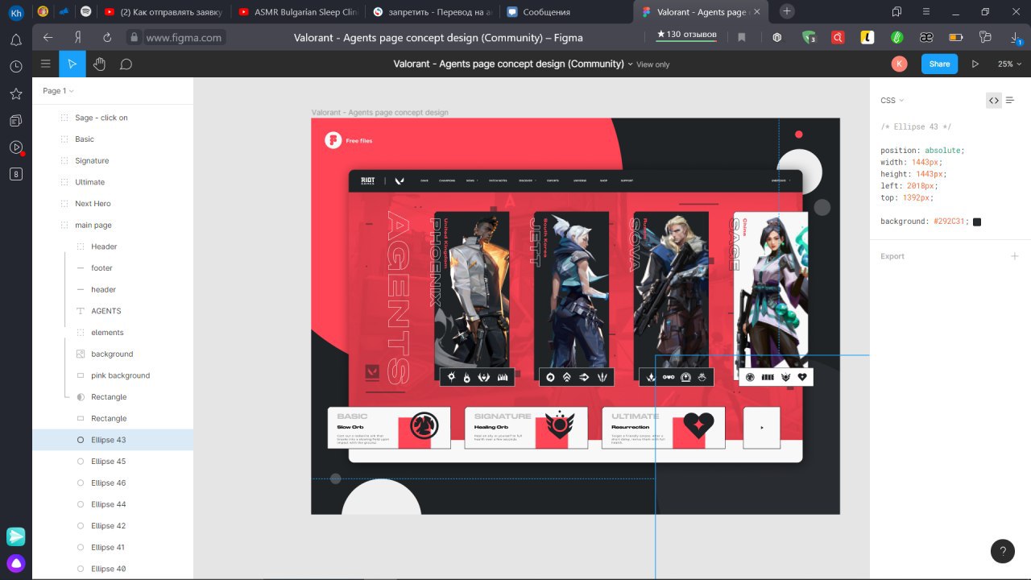Select the pink background layer
Viewport: 1031px width, 580px height.
coord(113,375)
